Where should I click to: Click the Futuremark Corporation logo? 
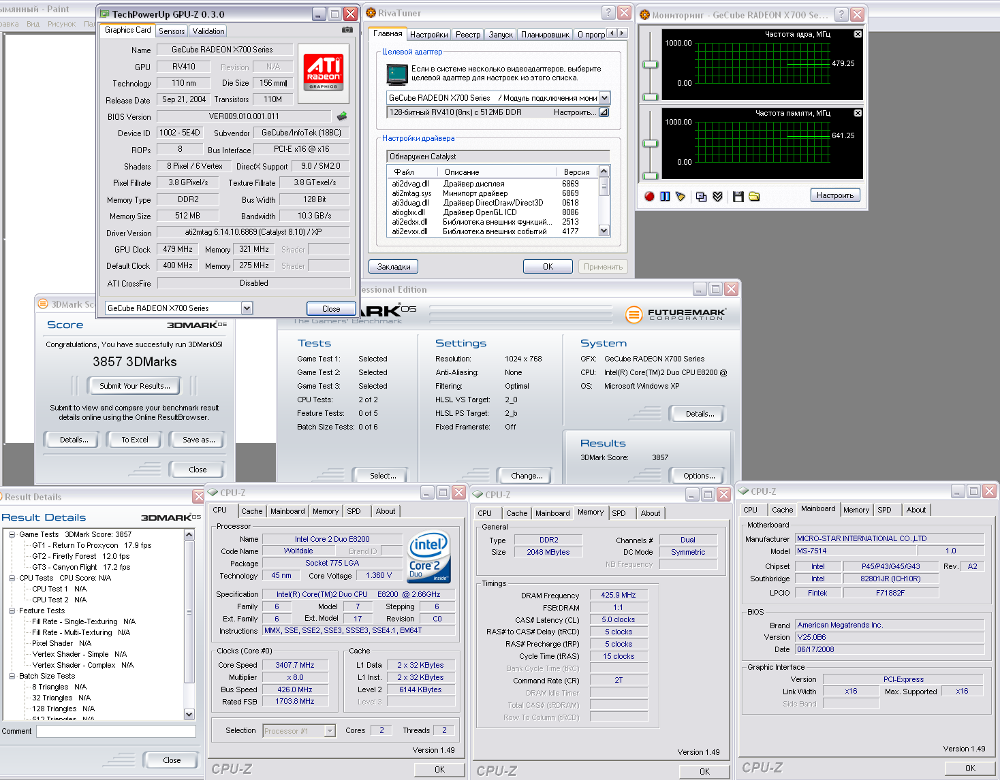676,314
